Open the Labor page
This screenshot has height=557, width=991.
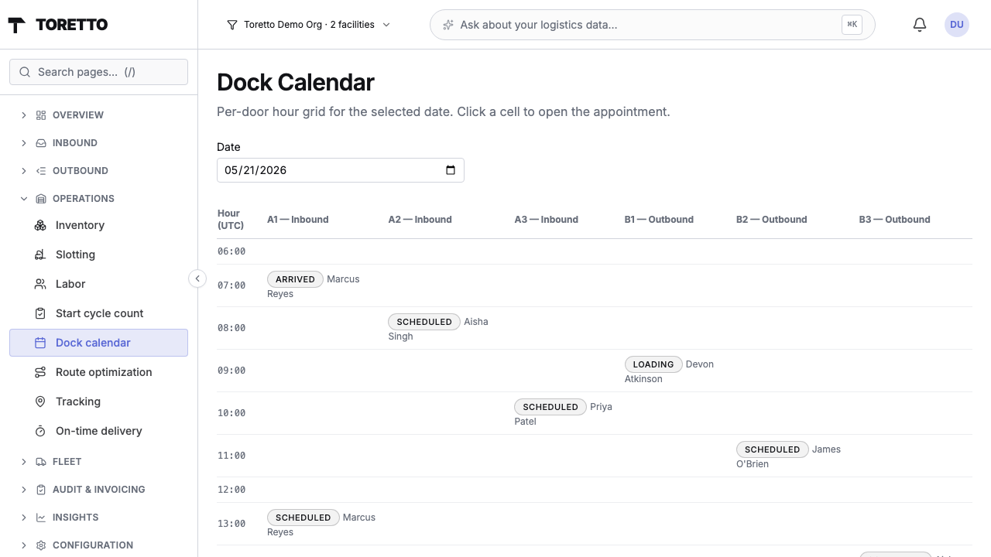pos(98,284)
